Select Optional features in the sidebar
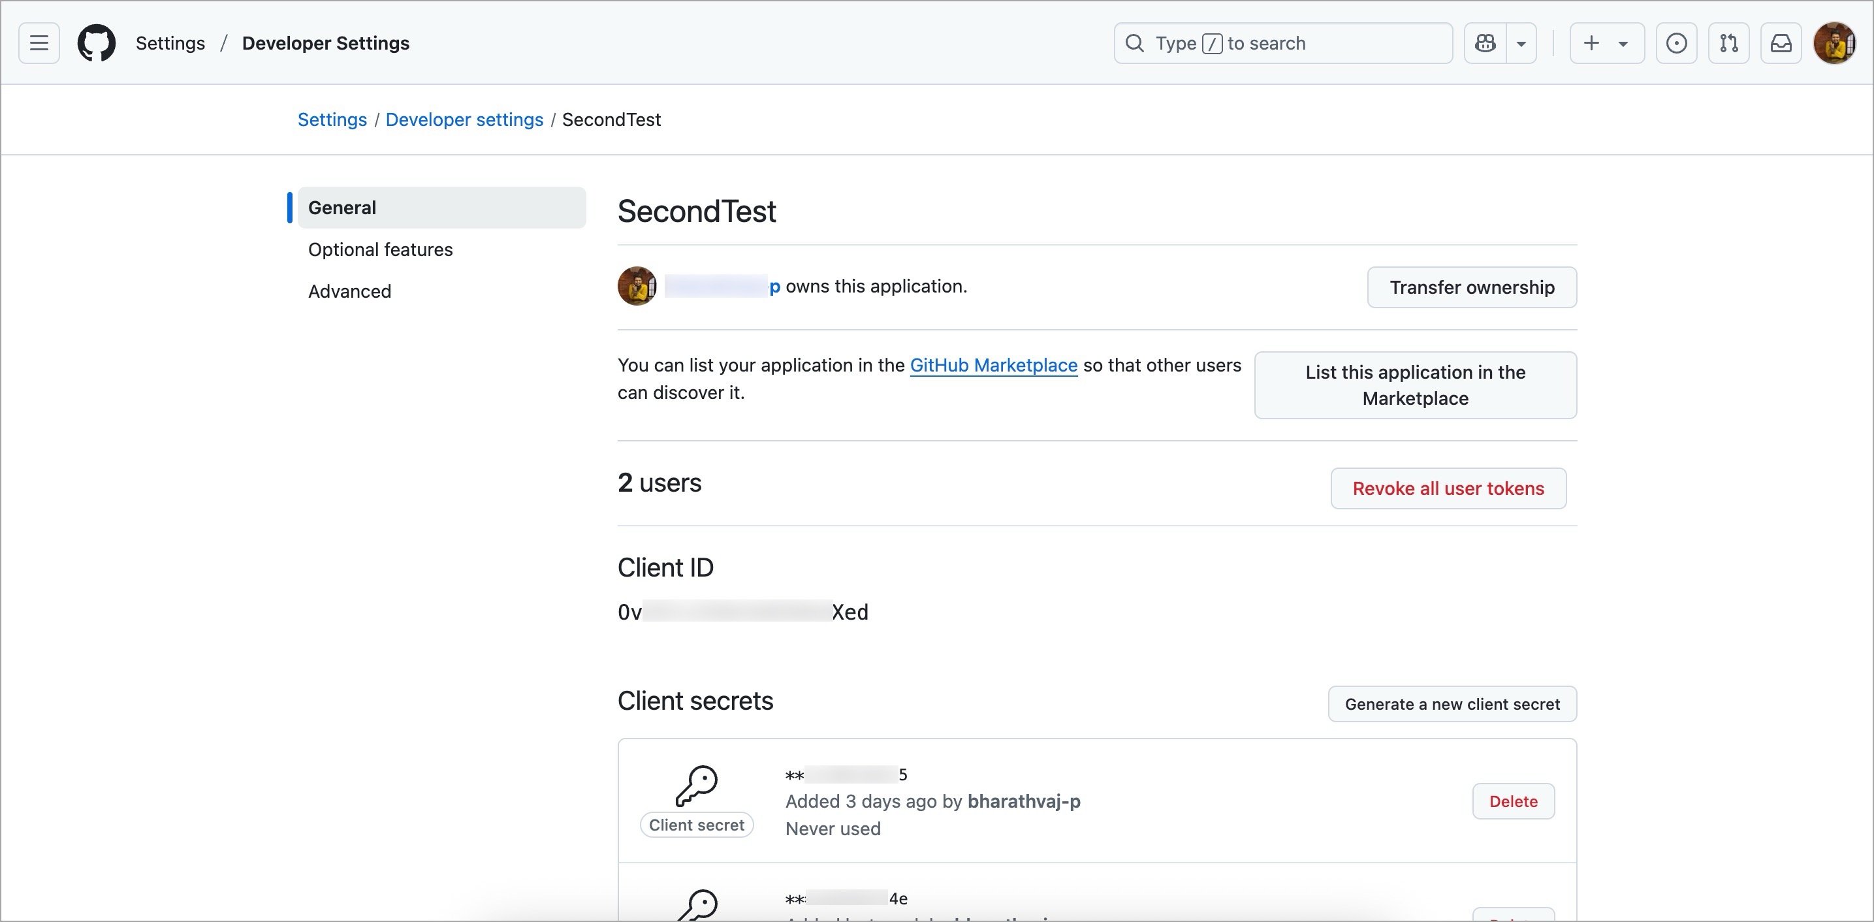The image size is (1874, 922). tap(380, 249)
